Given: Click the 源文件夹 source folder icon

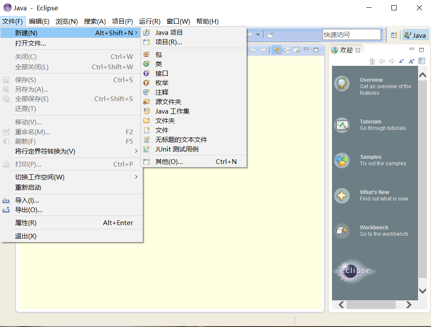Looking at the screenshot, I should [x=147, y=102].
